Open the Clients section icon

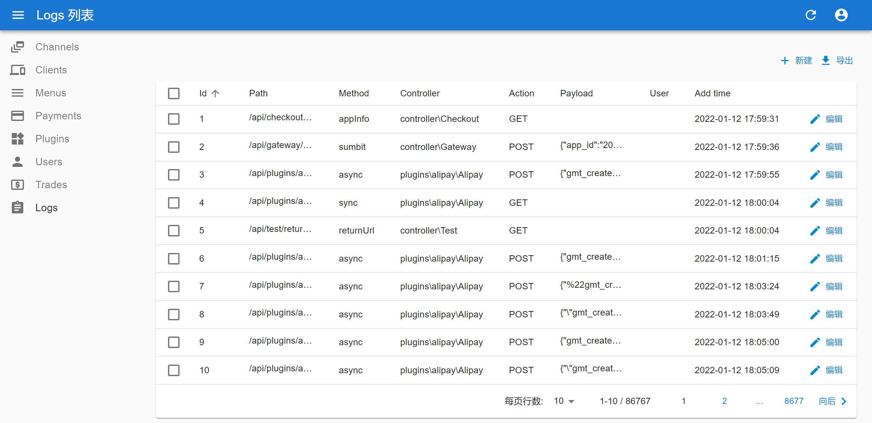tap(18, 70)
